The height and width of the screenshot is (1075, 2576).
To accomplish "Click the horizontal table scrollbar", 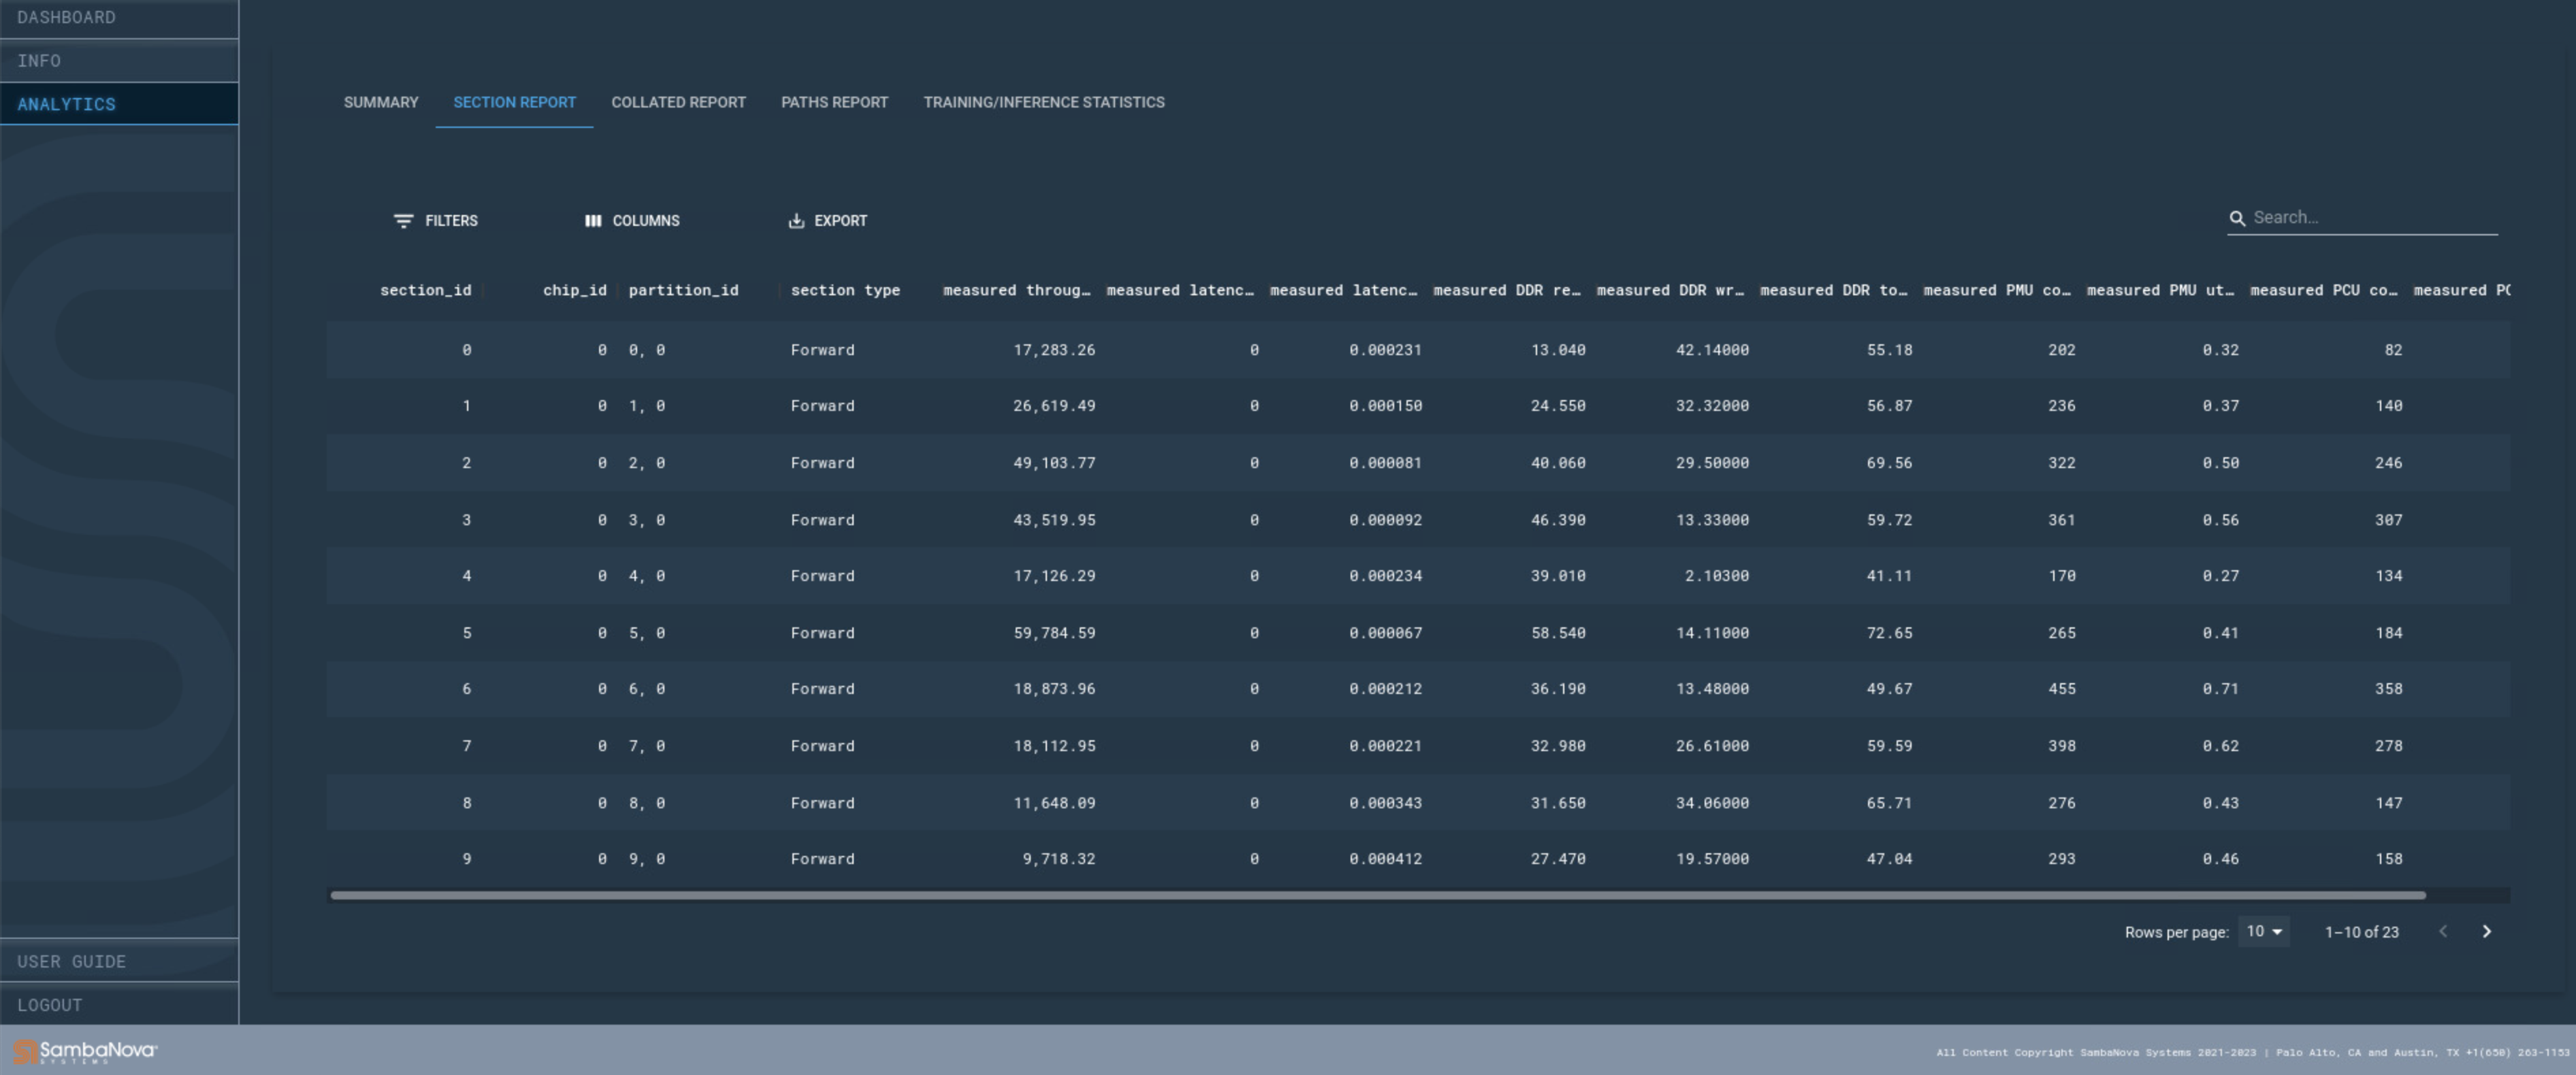I will pos(1377,895).
